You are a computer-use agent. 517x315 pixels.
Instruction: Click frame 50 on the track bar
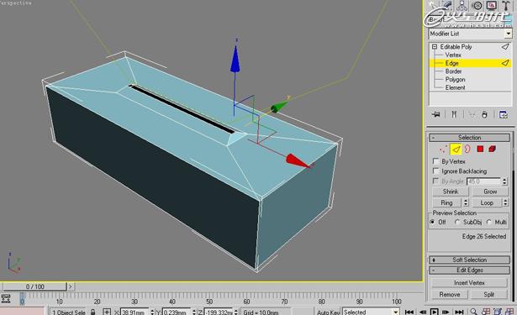[209, 302]
